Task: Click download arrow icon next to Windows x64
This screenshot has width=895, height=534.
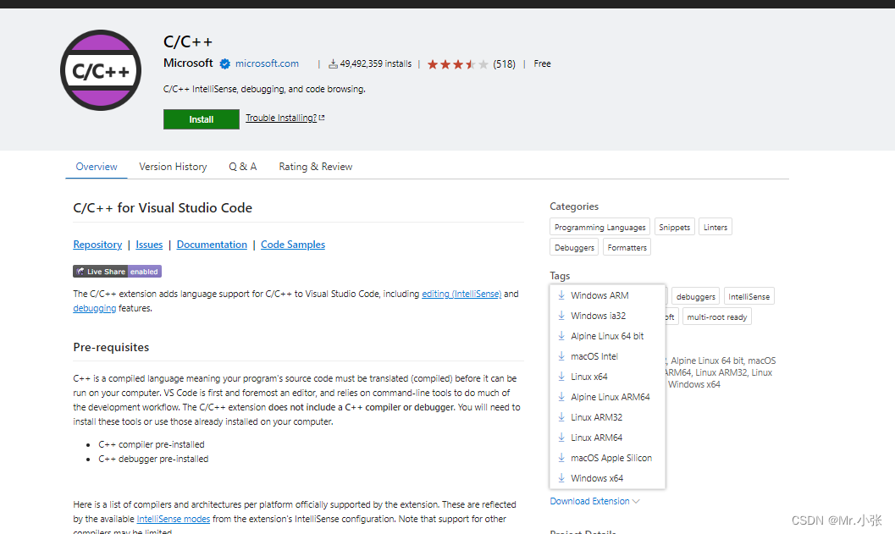Action: tap(561, 478)
